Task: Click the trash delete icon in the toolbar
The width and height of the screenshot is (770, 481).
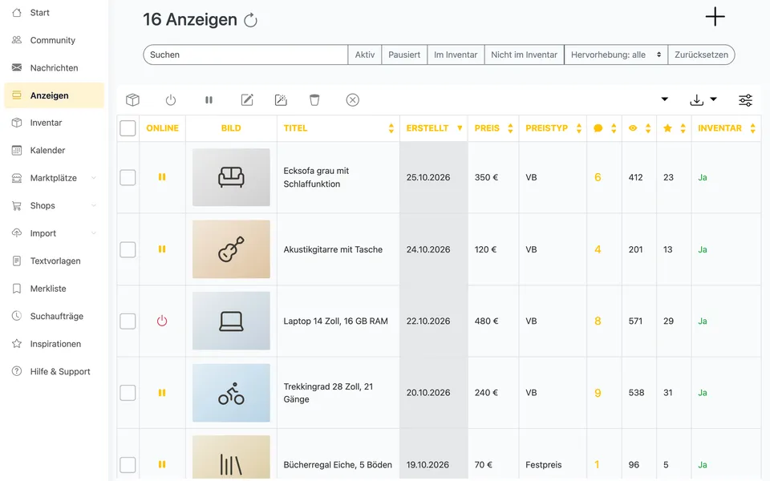Action: (314, 100)
